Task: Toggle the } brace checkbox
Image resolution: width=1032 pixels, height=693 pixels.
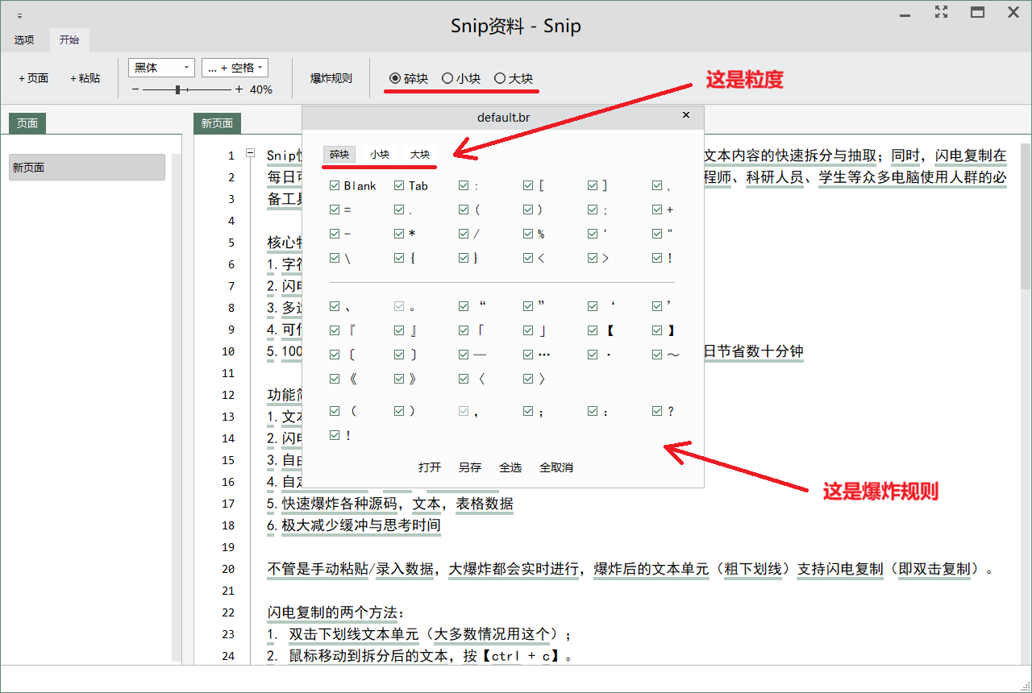Action: click(464, 258)
